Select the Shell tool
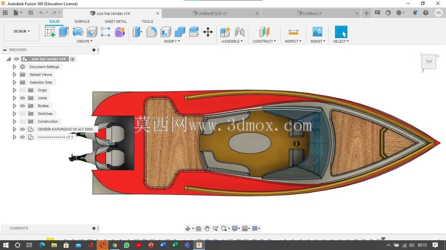Viewport: 446px width, 250px height. tap(166, 32)
